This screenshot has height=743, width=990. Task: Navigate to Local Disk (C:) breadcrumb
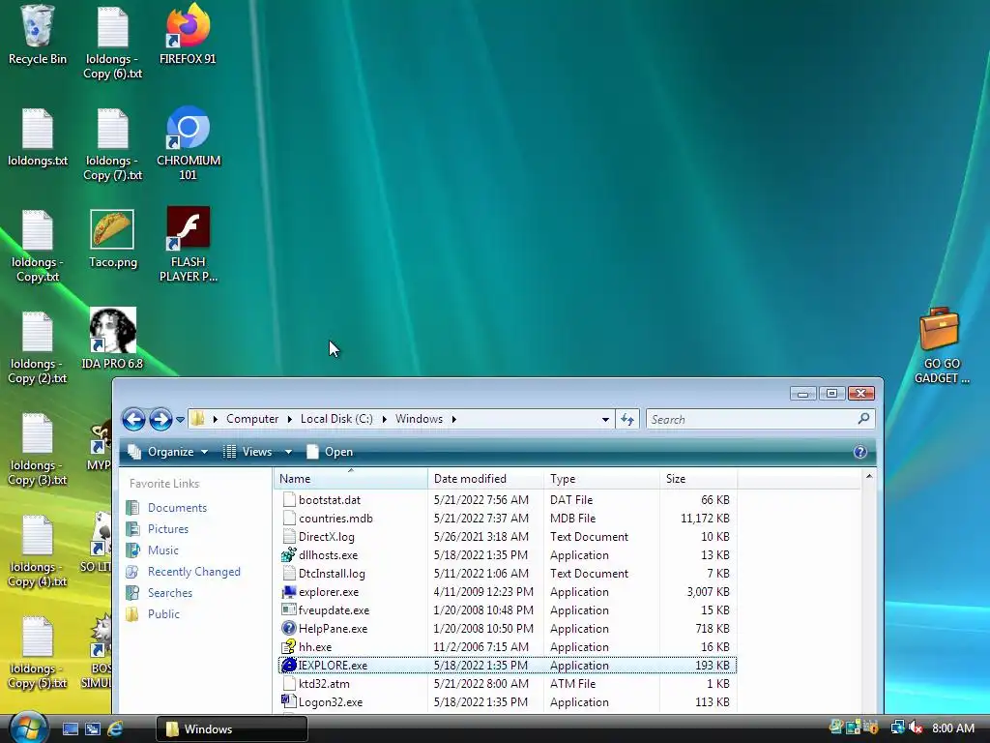pos(336,419)
